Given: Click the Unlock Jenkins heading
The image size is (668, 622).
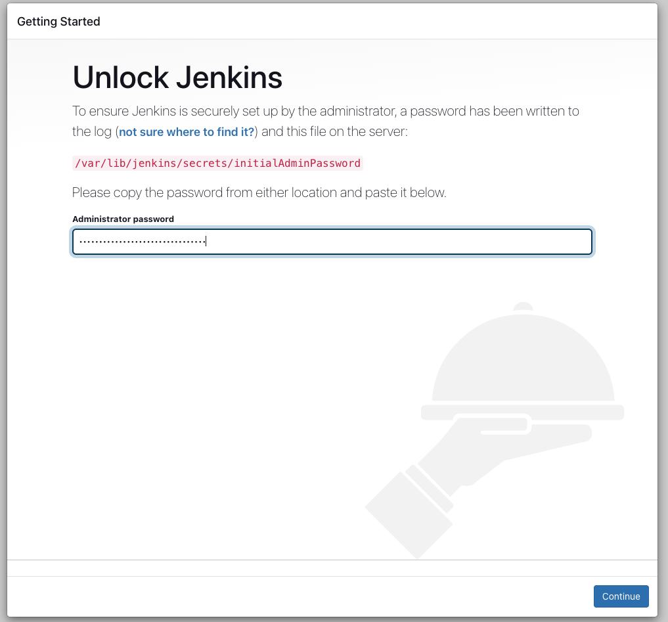Looking at the screenshot, I should click(x=177, y=78).
